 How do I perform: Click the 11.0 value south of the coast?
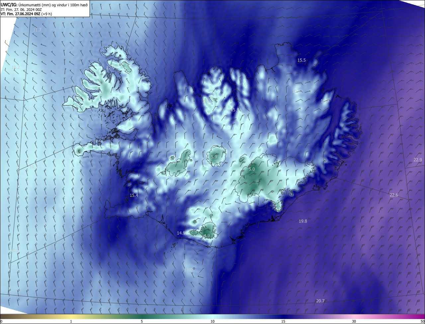[x=188, y=270]
